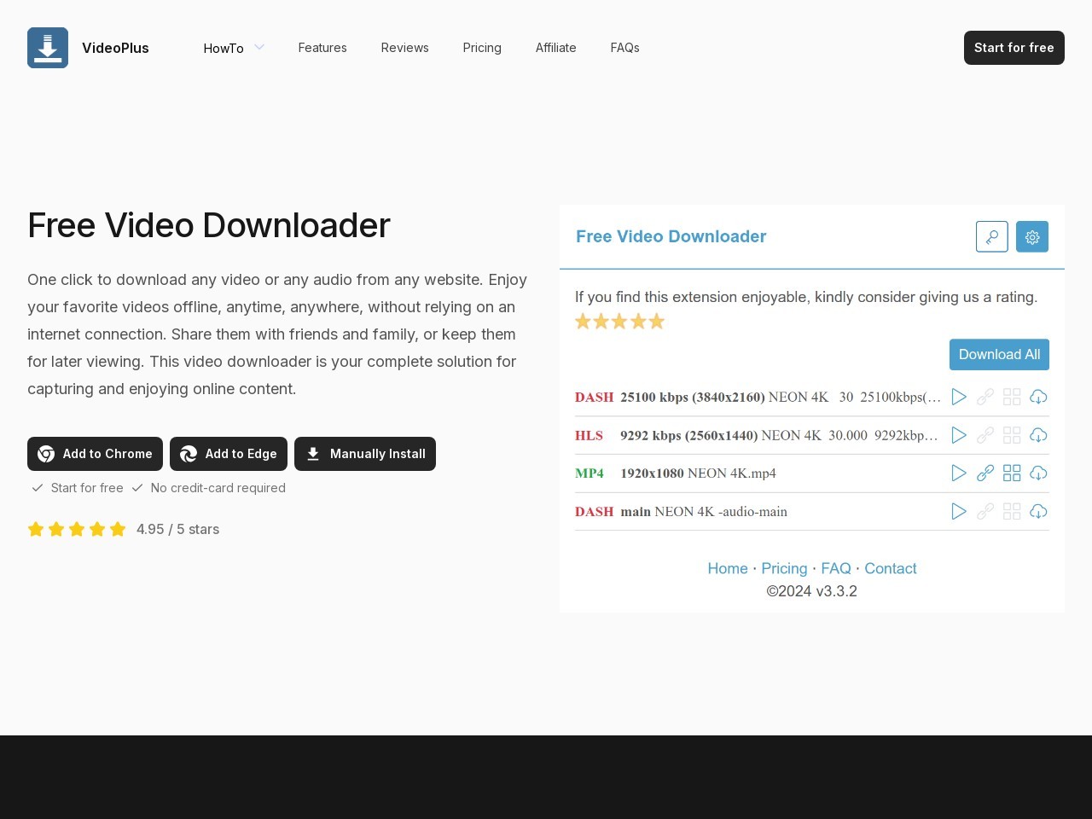Open the Contact link in panel footer
The image size is (1092, 819).
[890, 569]
